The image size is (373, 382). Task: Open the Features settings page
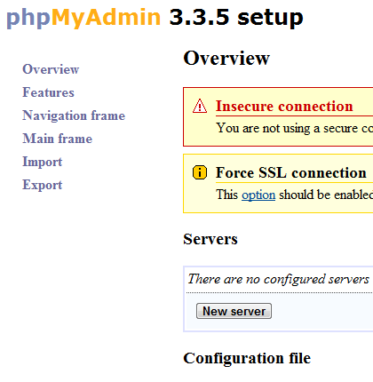click(48, 92)
